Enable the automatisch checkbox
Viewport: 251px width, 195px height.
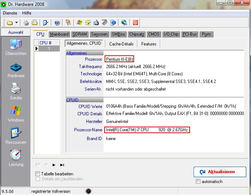point(198,182)
